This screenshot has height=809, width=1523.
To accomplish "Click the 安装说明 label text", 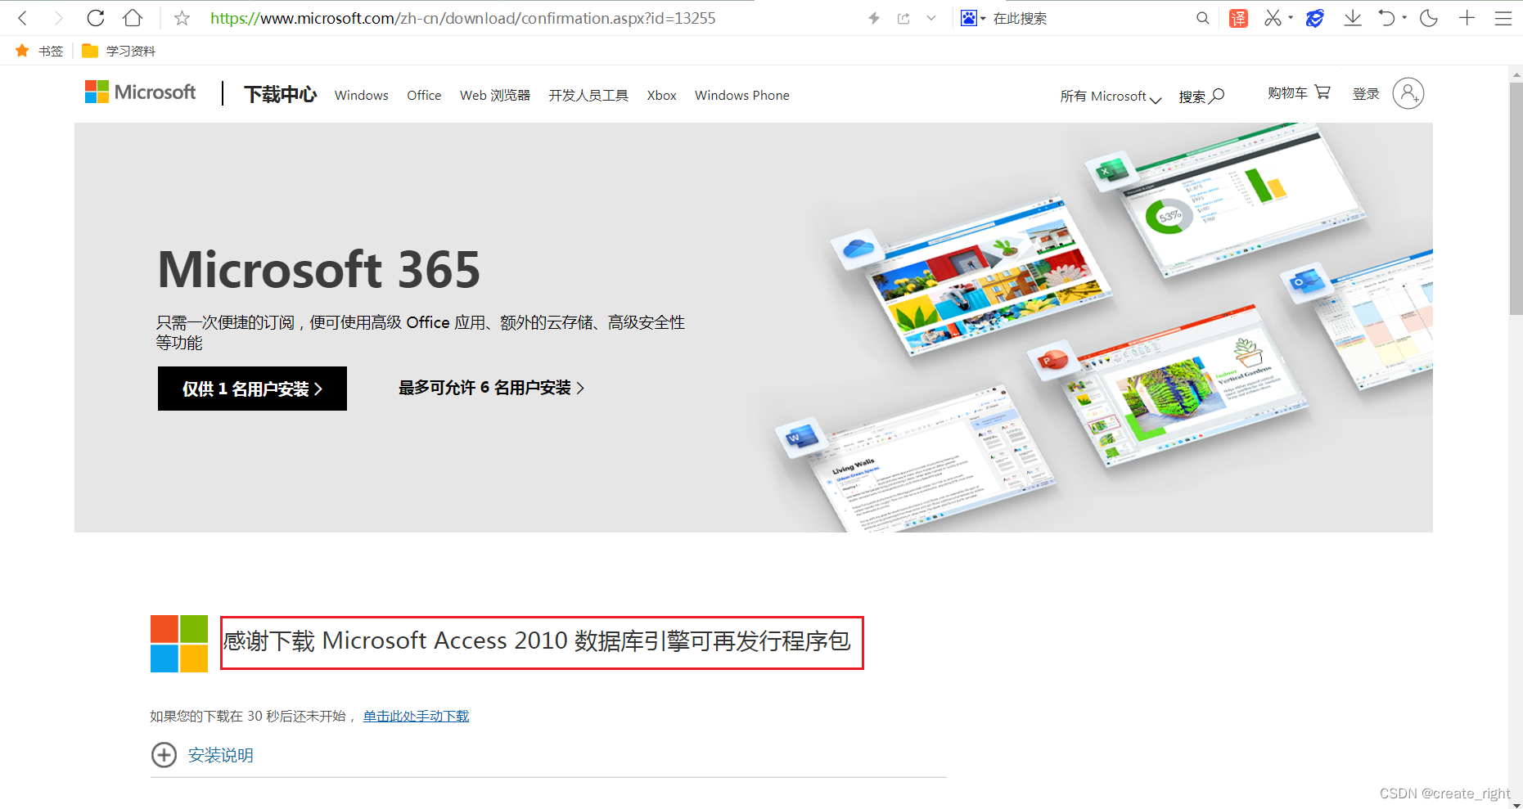I will coord(221,755).
